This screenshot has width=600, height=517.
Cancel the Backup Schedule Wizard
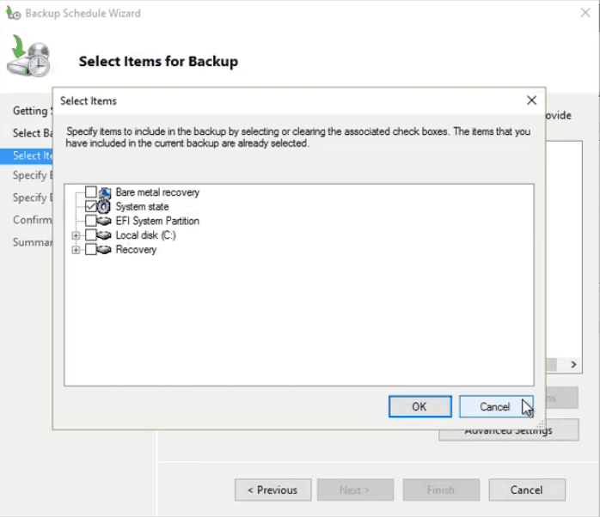point(526,490)
